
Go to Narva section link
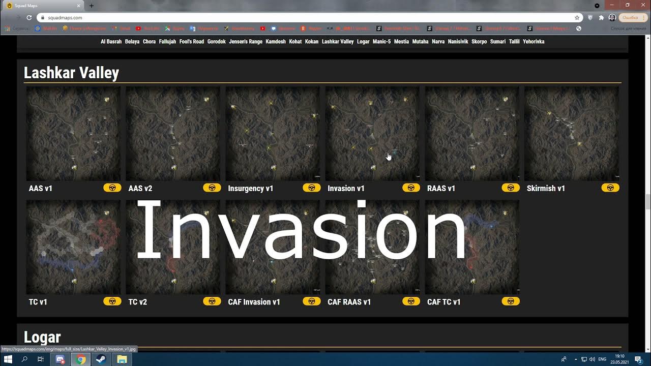pos(438,42)
